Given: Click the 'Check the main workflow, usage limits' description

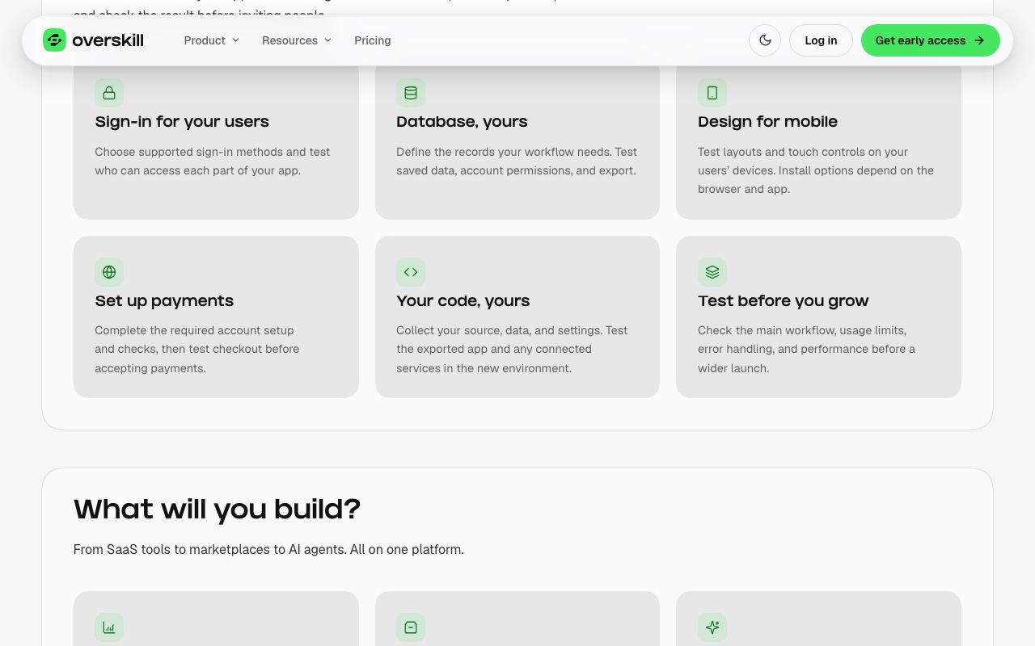Looking at the screenshot, I should 806,350.
